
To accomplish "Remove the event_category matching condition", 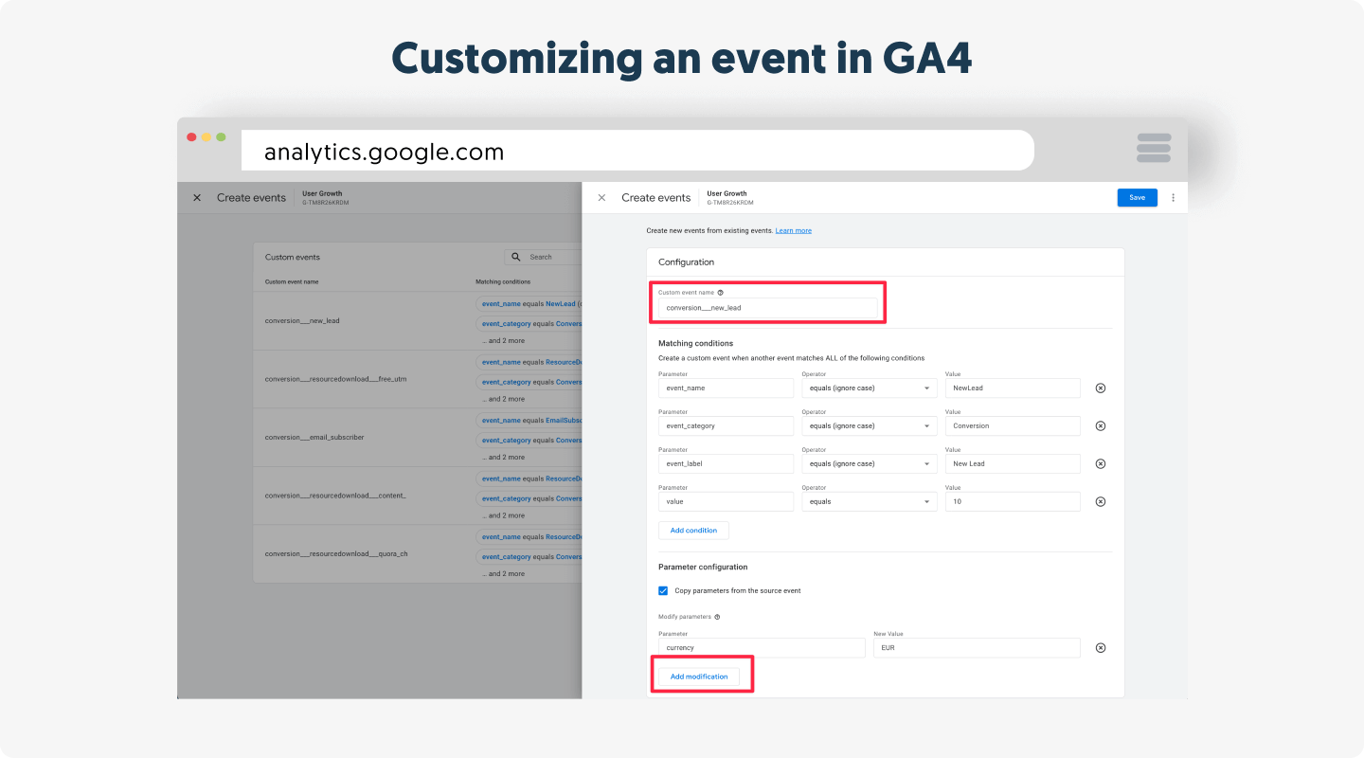I will coord(1100,426).
